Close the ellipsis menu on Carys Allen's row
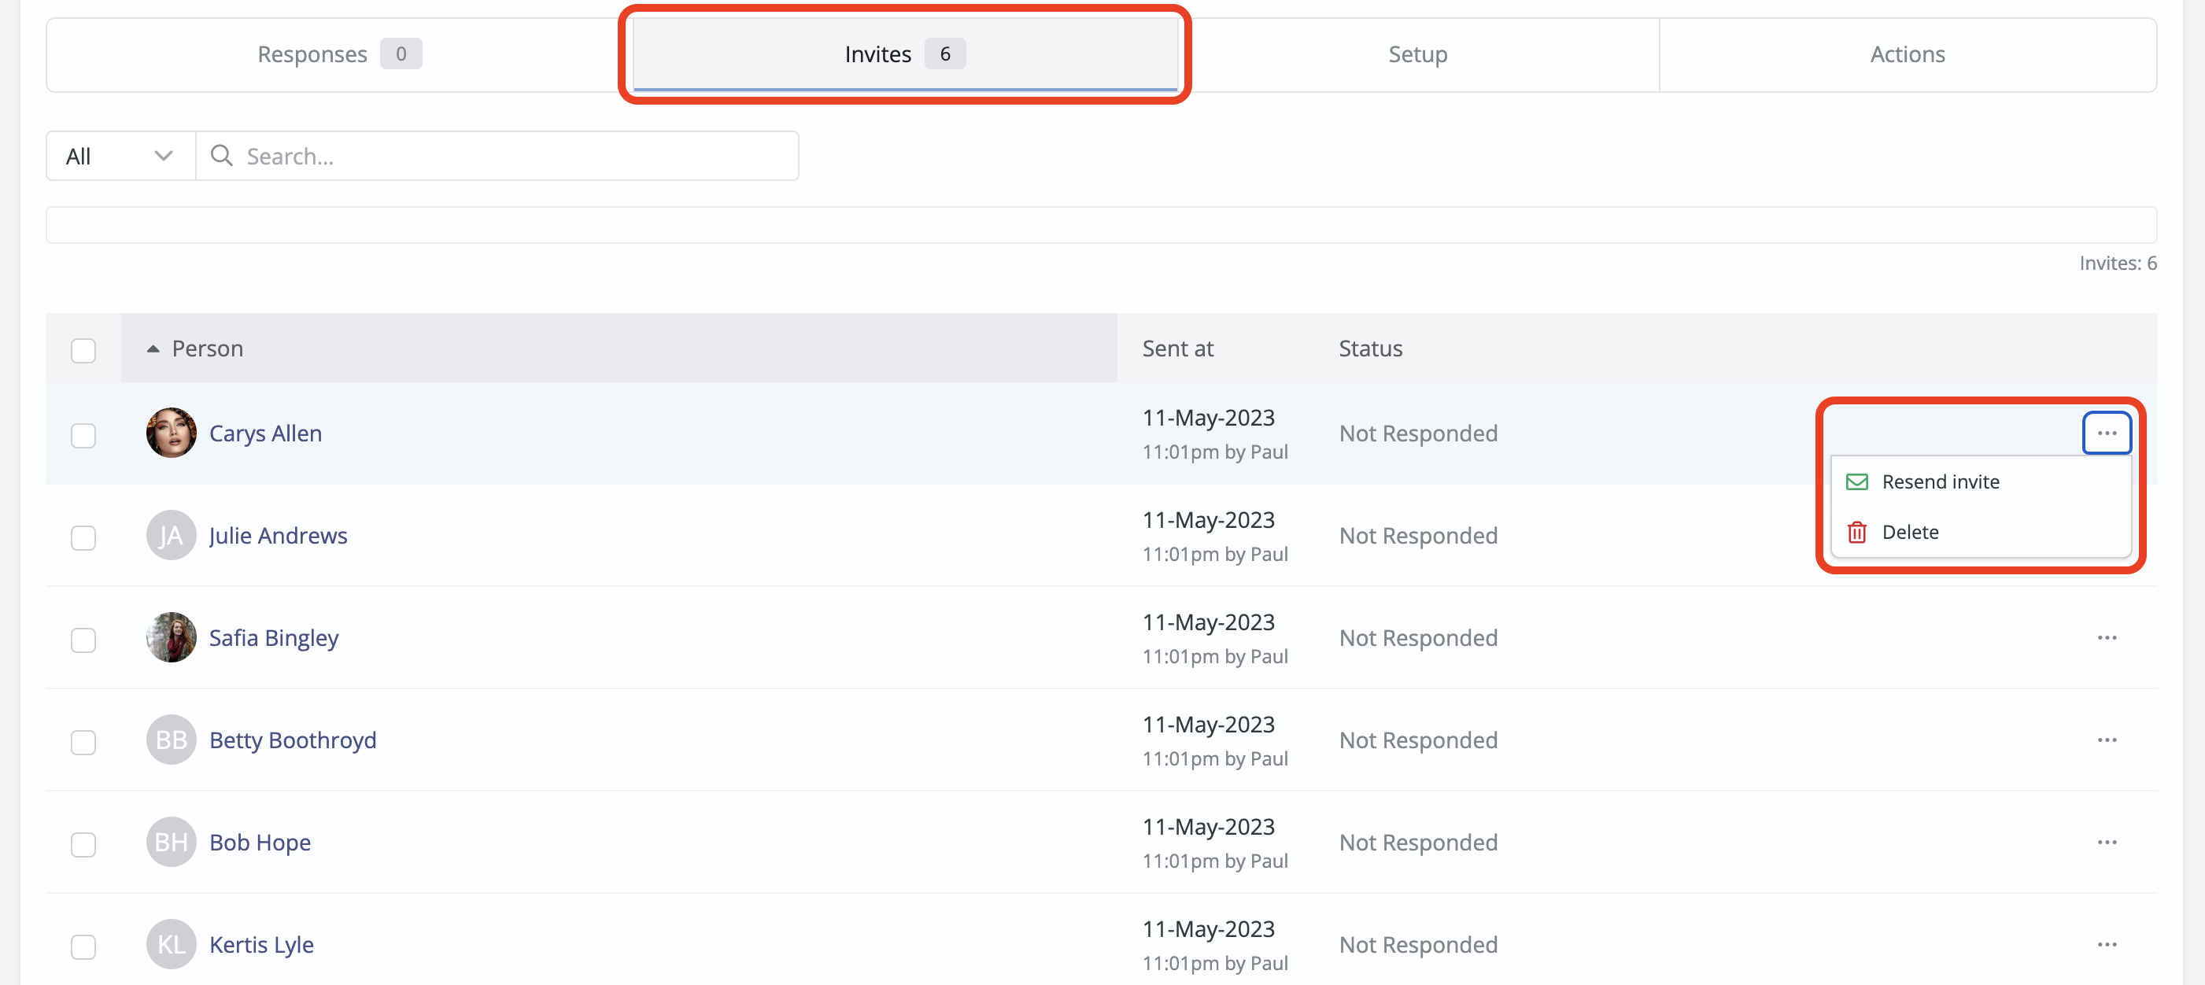This screenshot has width=2205, height=985. pyautogui.click(x=2107, y=433)
